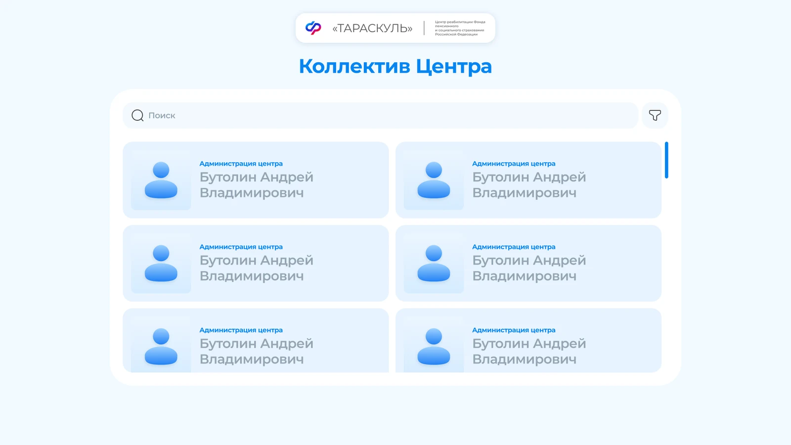The height and width of the screenshot is (445, 791).
Task: Click the «ТАРАСКУЛЬ» header text
Action: (x=372, y=28)
